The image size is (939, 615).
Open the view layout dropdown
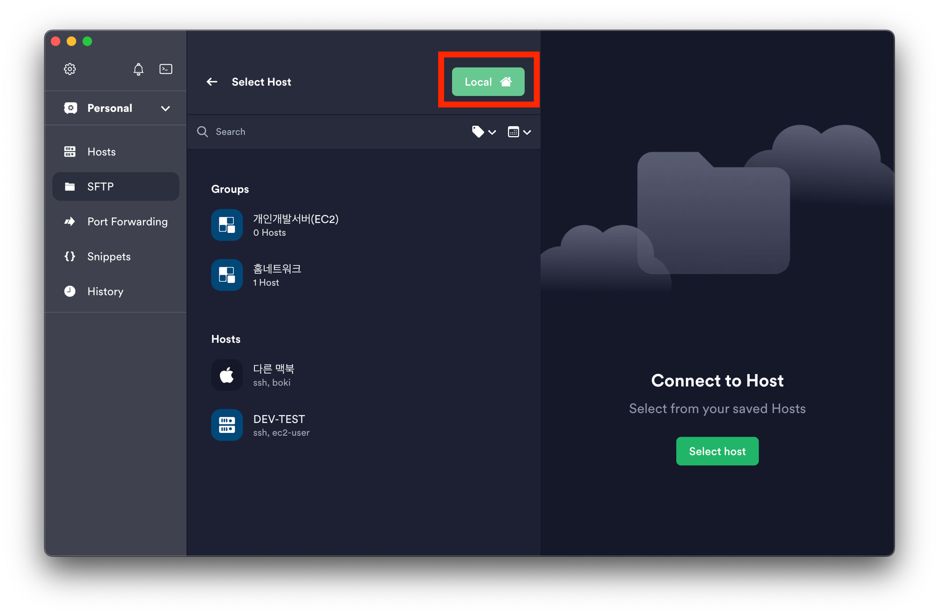pyautogui.click(x=519, y=132)
